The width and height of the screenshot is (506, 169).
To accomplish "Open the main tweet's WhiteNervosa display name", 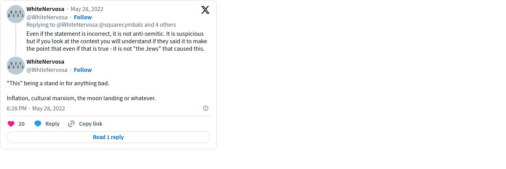I will (45, 62).
